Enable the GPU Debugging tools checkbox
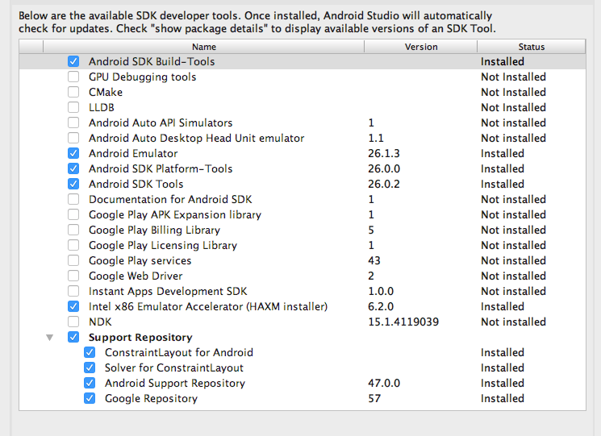The height and width of the screenshot is (436, 601). (x=73, y=77)
